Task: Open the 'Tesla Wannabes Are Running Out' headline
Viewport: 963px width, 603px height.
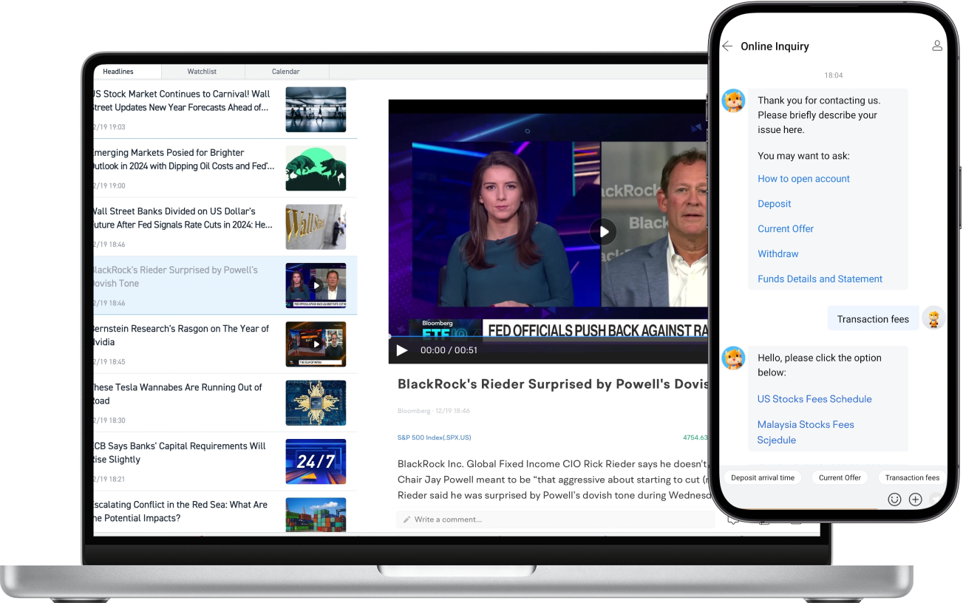Action: (177, 394)
